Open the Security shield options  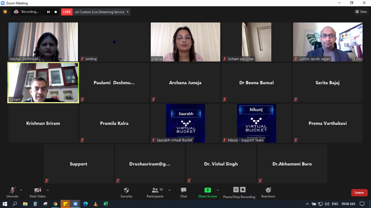pyautogui.click(x=126, y=192)
